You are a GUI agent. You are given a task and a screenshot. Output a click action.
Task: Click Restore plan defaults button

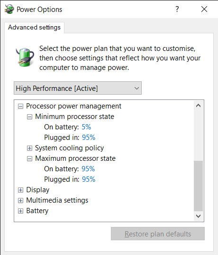tap(158, 234)
